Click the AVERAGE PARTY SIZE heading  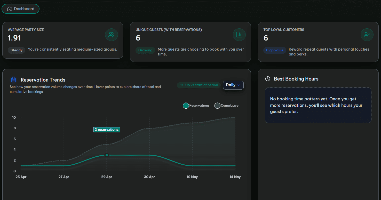pos(26,30)
